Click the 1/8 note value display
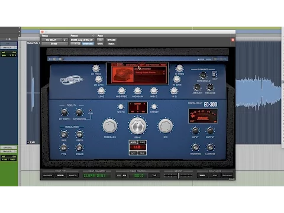The height and width of the screenshot is (213, 284). [x=138, y=147]
